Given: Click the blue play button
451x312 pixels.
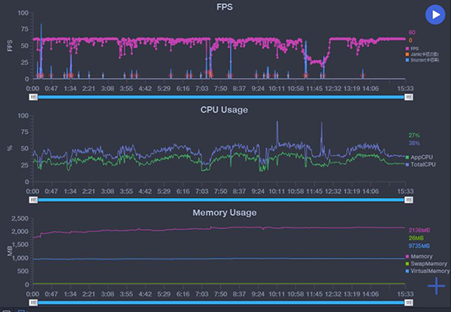Looking at the screenshot, I should point(435,15).
